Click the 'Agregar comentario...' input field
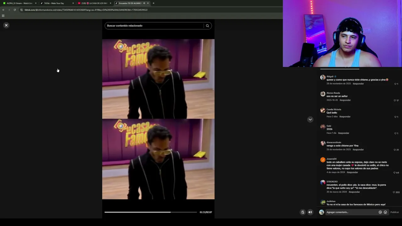 point(351,212)
